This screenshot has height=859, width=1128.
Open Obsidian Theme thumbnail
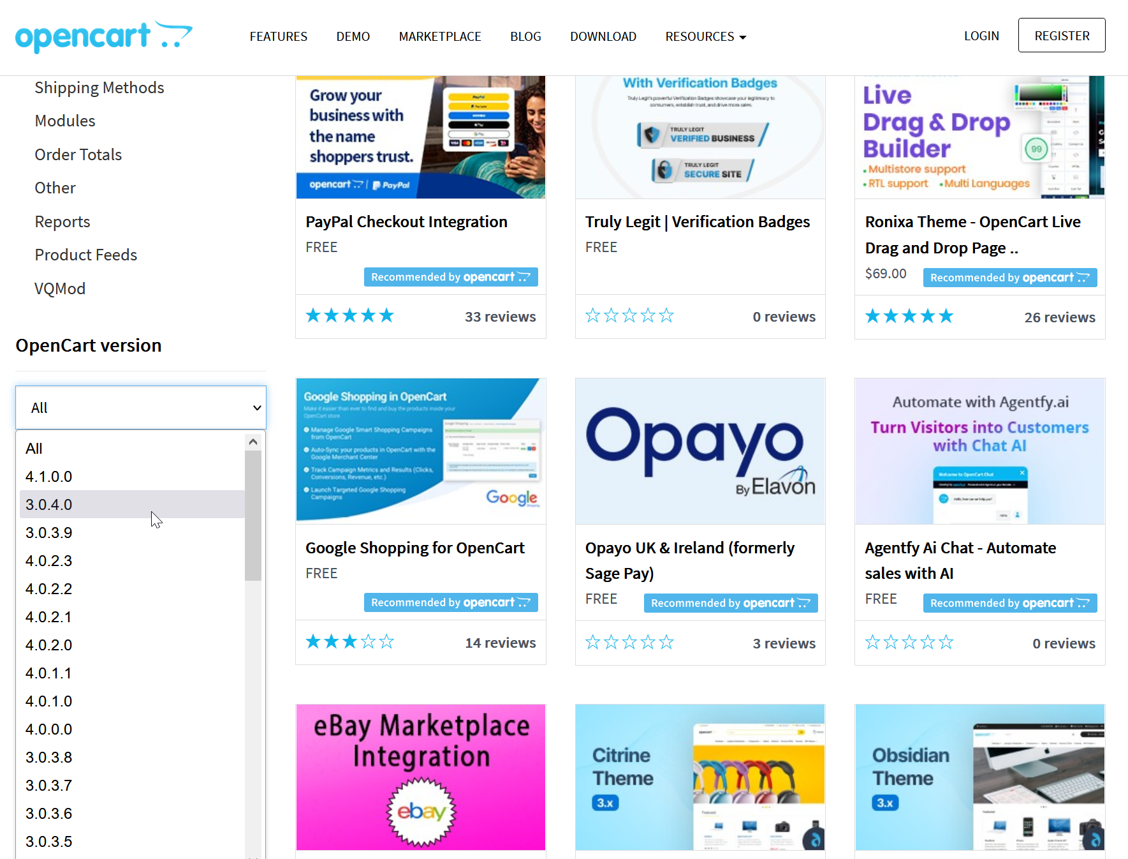click(980, 777)
